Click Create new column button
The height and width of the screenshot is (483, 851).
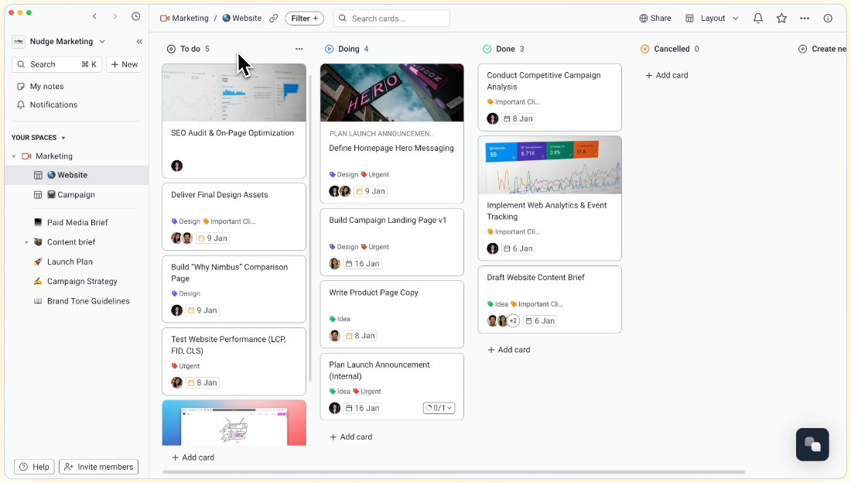(x=823, y=49)
